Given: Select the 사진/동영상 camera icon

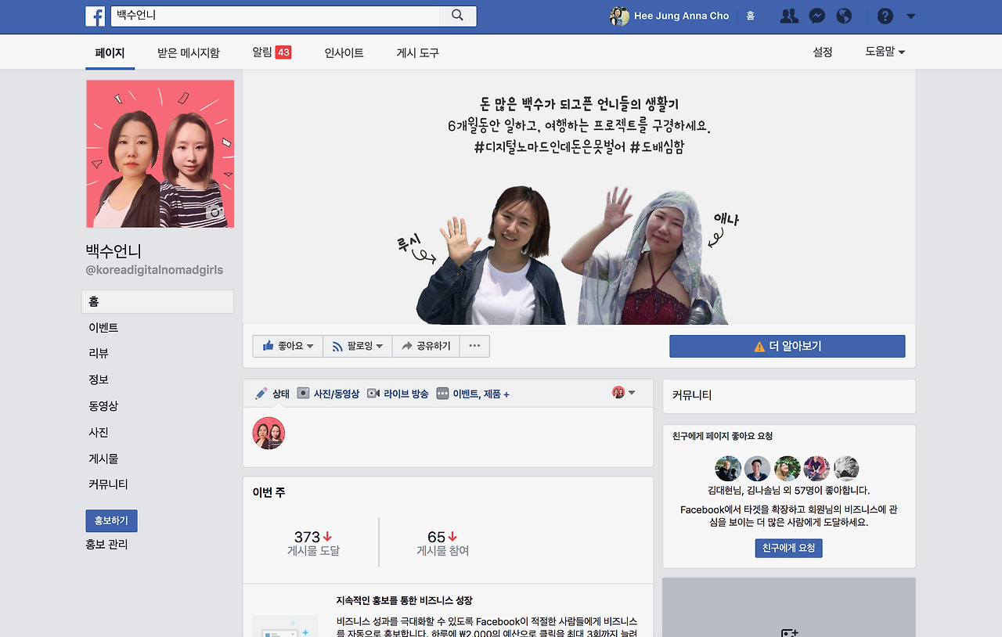Looking at the screenshot, I should pyautogui.click(x=303, y=394).
